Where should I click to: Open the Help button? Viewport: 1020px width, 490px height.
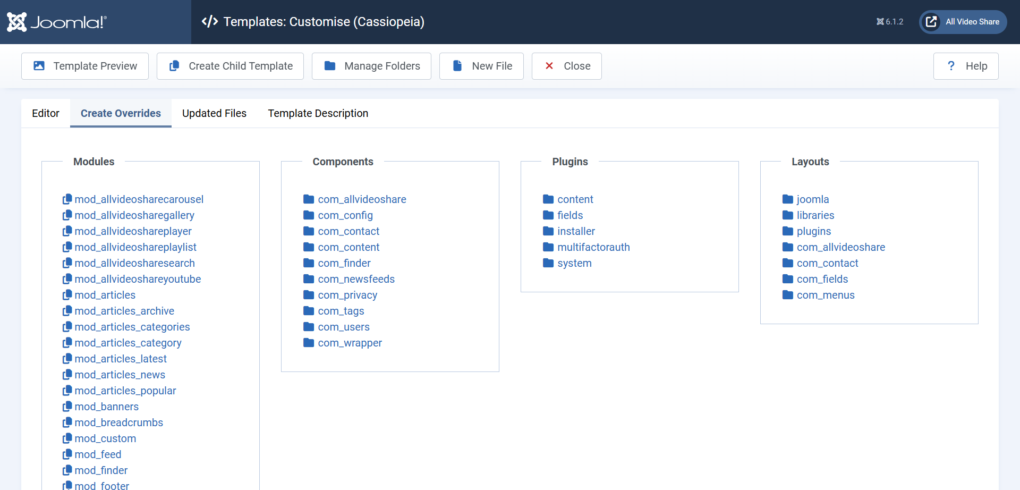click(x=966, y=66)
